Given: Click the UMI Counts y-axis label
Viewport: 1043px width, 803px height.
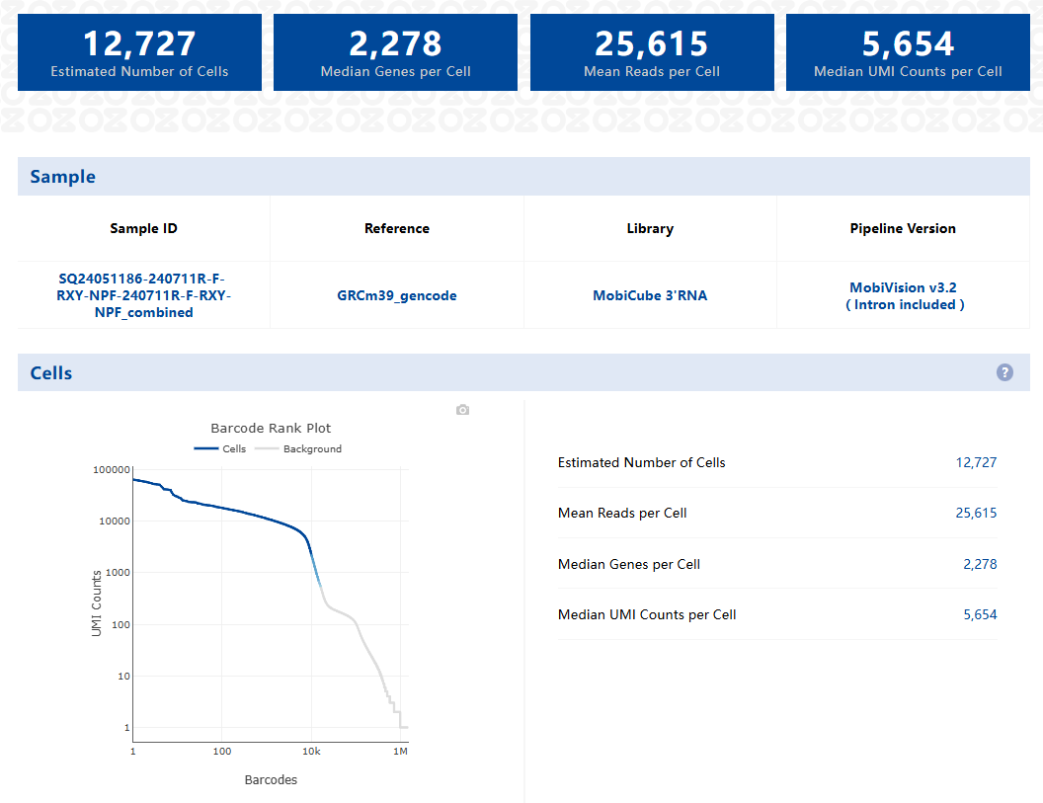Looking at the screenshot, I should [97, 602].
